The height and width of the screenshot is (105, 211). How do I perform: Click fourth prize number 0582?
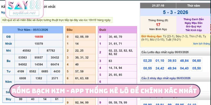pyautogui.click(x=33, y=71)
